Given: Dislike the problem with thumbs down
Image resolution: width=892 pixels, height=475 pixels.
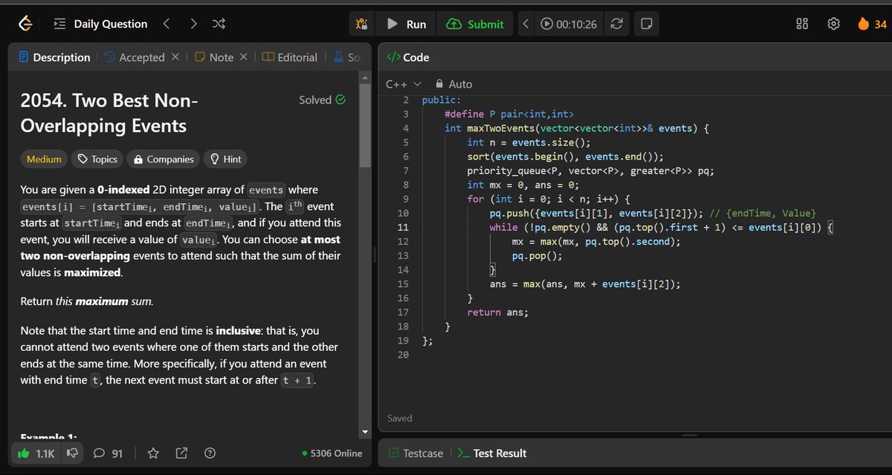Looking at the screenshot, I should [73, 453].
